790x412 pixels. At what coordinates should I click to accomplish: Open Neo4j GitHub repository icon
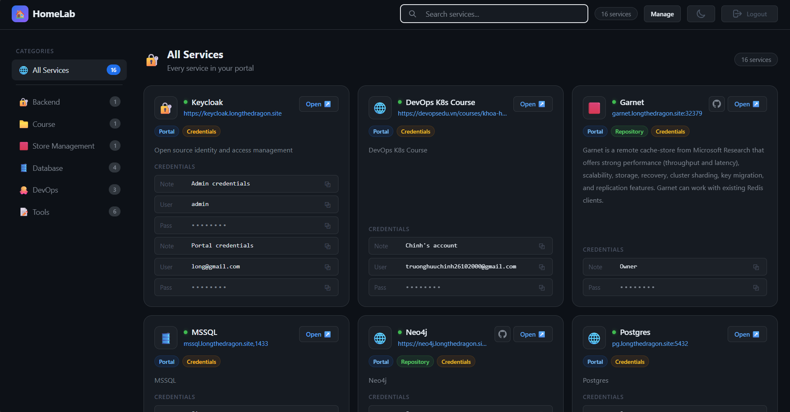pos(503,334)
